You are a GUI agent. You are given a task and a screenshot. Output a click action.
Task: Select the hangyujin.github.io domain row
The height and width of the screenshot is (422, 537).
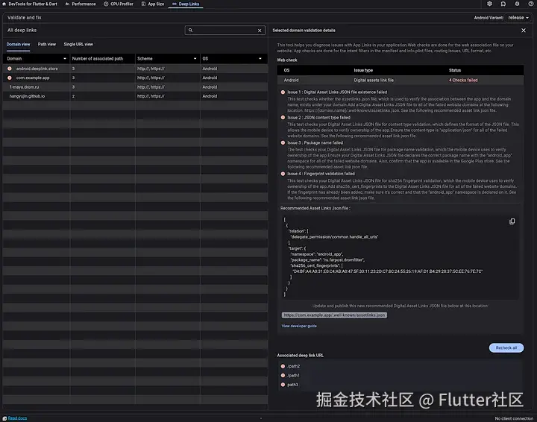(135, 96)
